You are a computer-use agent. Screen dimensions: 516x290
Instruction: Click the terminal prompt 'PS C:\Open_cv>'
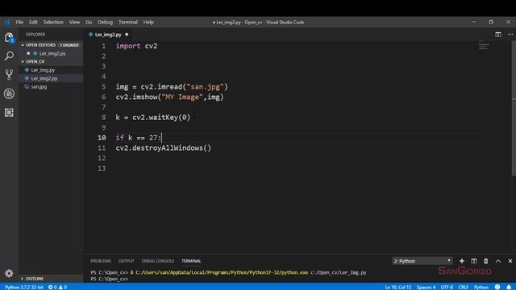click(109, 279)
